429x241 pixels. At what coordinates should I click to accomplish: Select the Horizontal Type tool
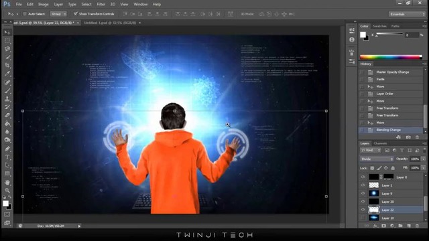pos(7,157)
